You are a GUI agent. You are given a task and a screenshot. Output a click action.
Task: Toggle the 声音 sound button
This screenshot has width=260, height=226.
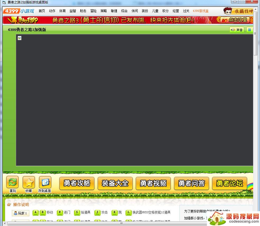[x=236, y=30]
